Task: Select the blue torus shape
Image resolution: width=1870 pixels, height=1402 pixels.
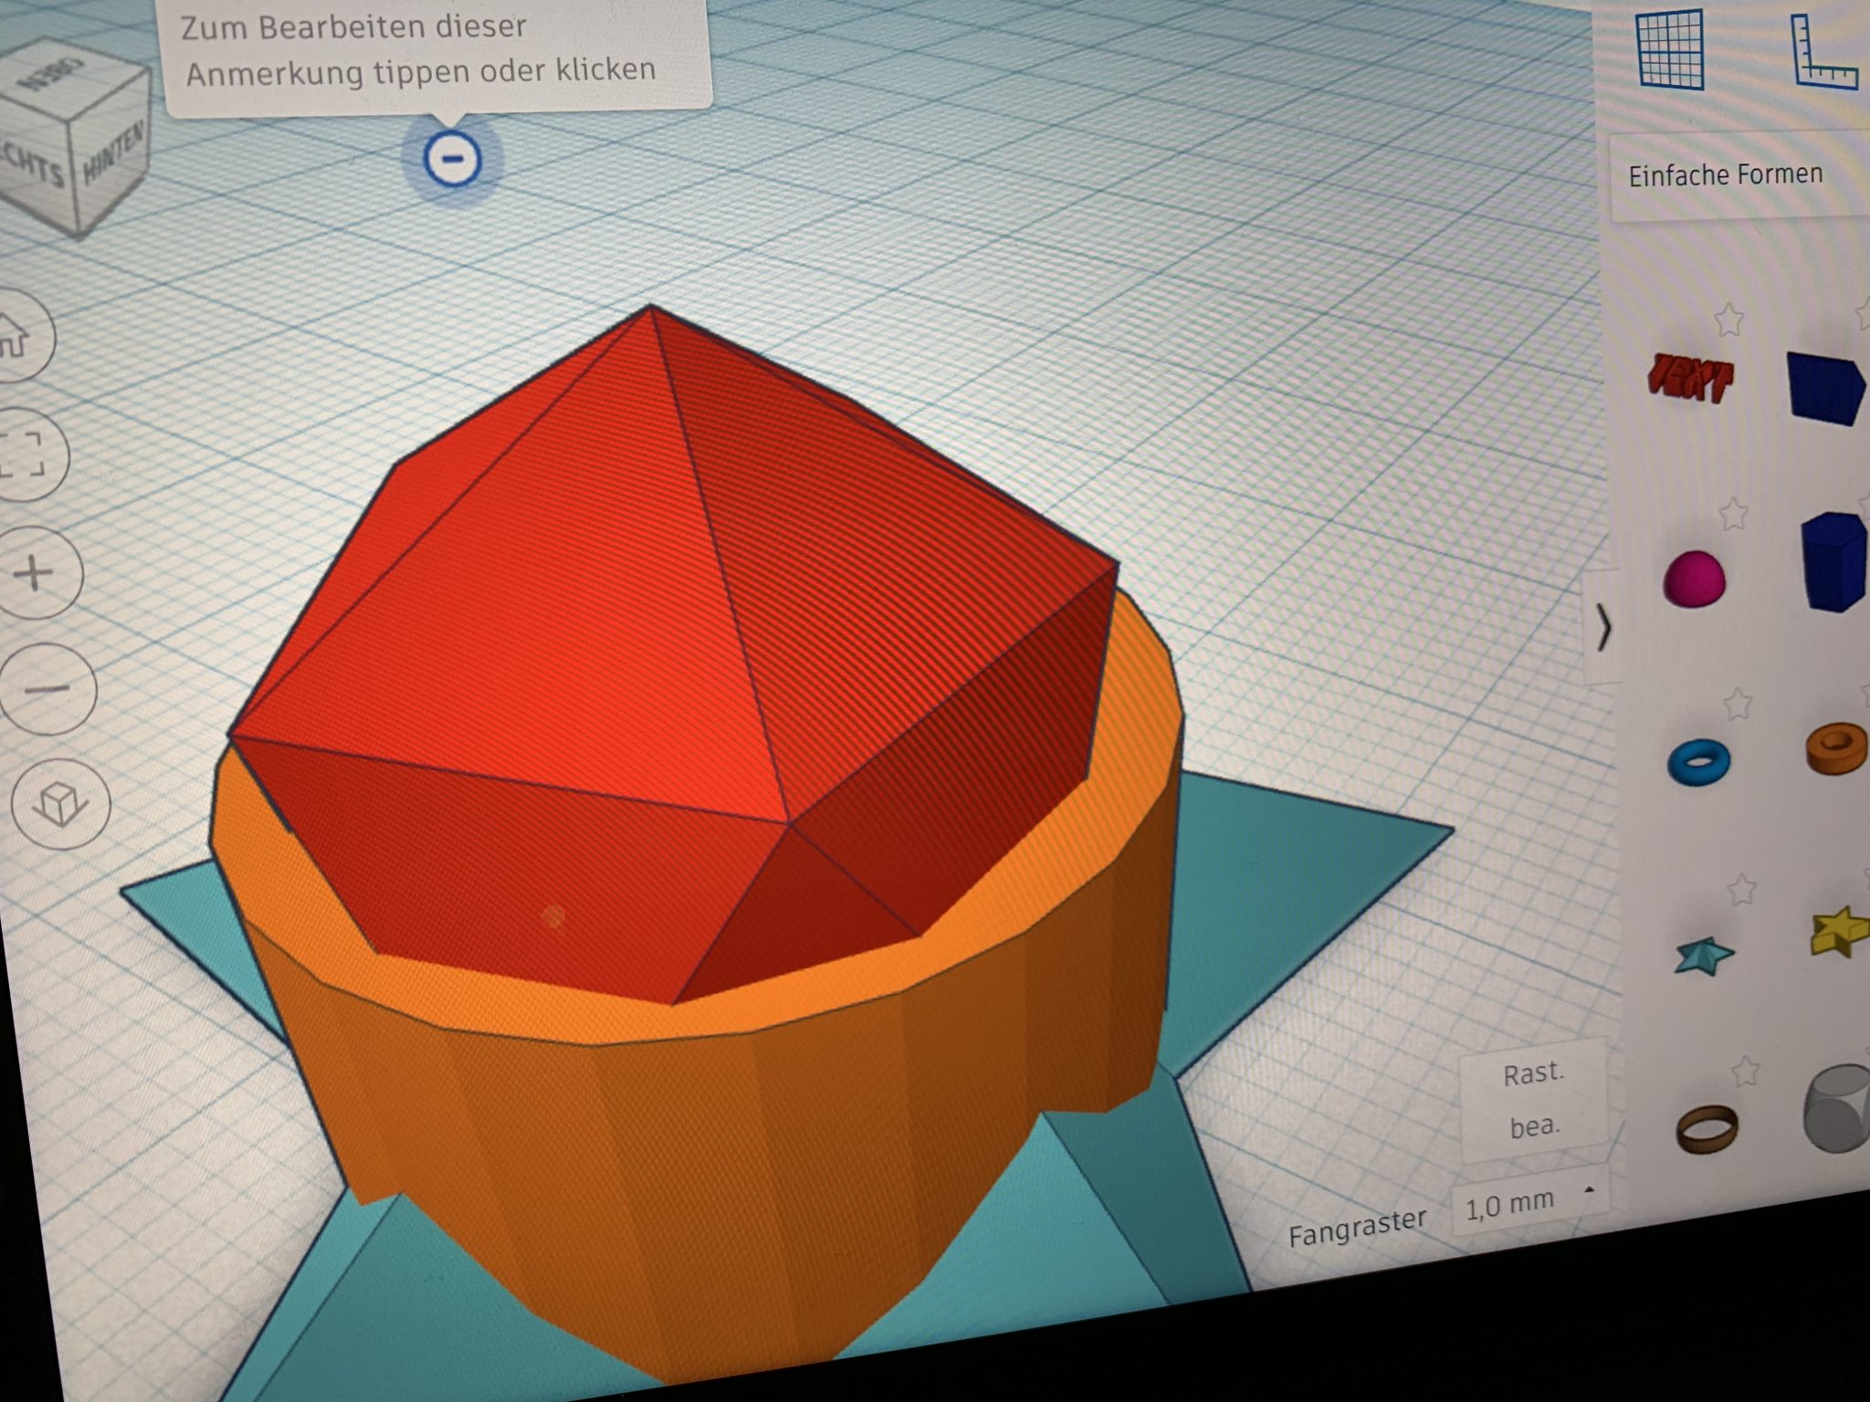Action: (x=1697, y=761)
